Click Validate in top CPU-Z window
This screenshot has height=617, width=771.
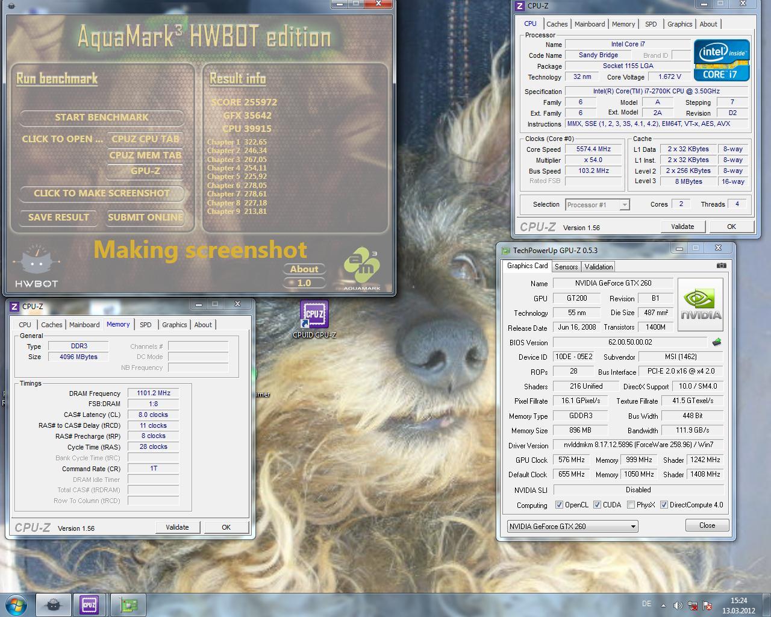click(682, 227)
